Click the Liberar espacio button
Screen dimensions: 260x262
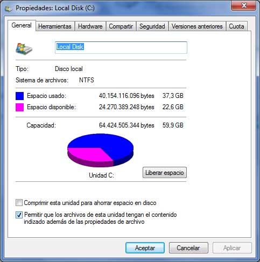tap(165, 173)
